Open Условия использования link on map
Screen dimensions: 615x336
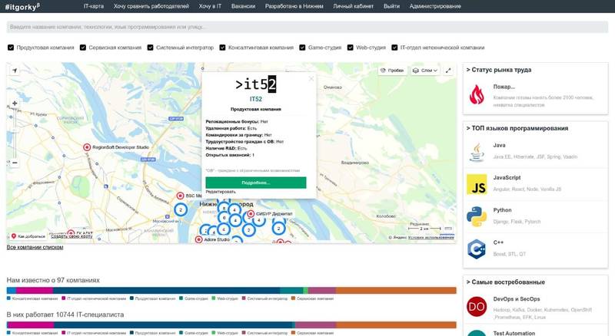tap(430, 238)
